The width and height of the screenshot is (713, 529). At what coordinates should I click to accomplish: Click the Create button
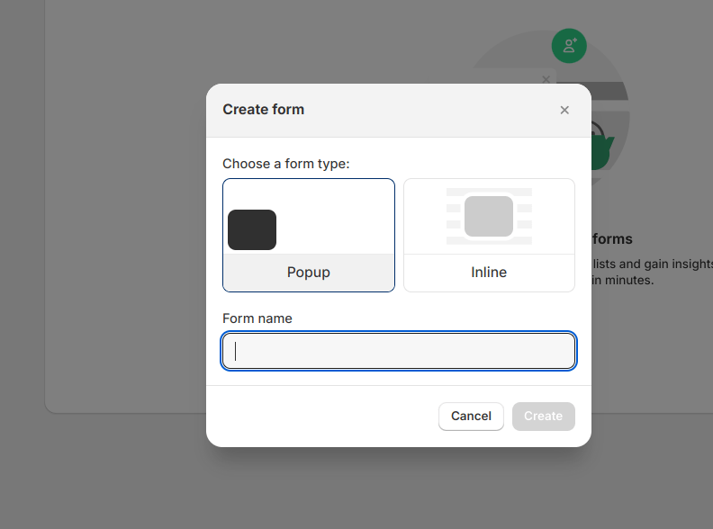pyautogui.click(x=544, y=416)
